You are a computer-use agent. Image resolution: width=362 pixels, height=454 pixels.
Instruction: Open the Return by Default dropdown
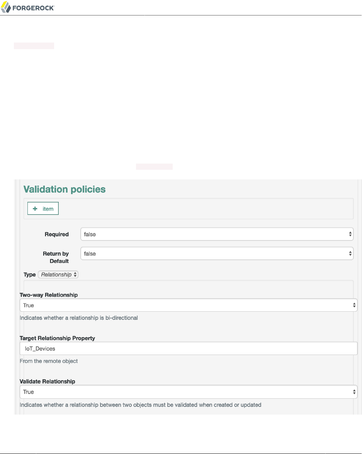coord(217,254)
